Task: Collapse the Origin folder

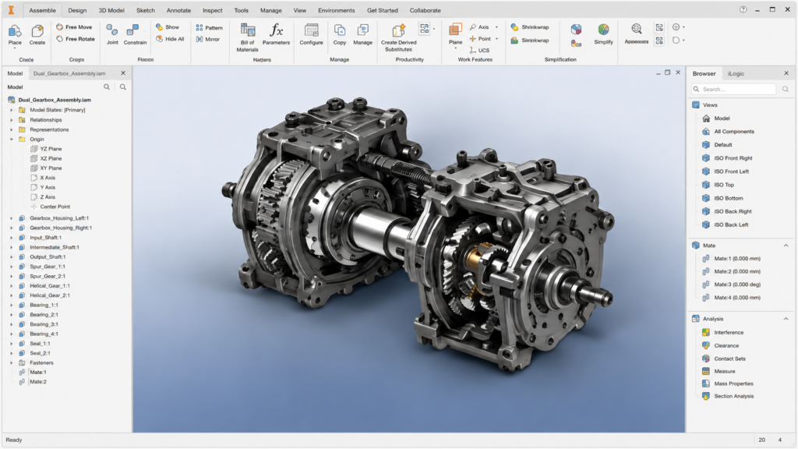Action: (11, 139)
